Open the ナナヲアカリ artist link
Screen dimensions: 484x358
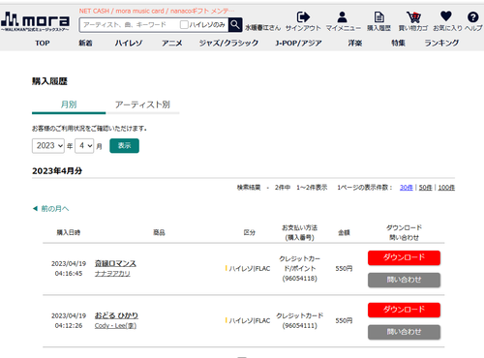pos(112,274)
